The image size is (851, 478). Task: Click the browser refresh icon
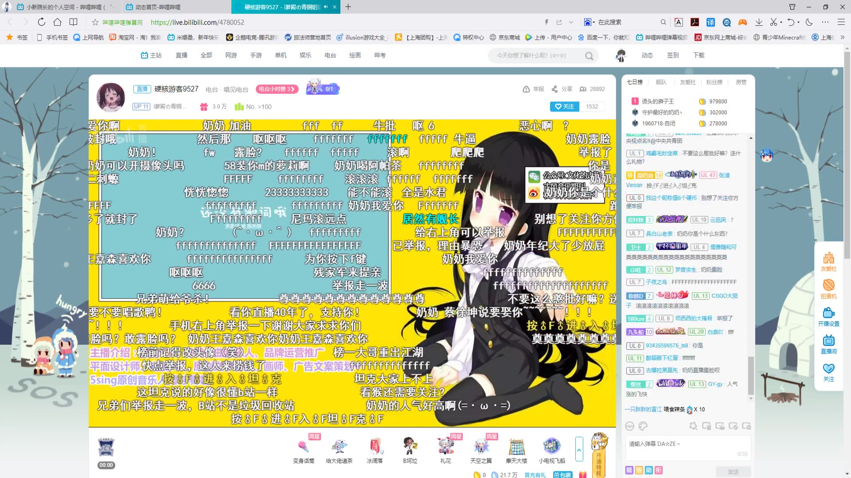tap(41, 22)
